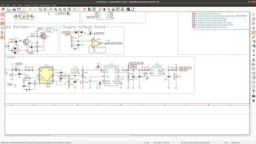
Task: Open the Tools menu
Action: 35,5
